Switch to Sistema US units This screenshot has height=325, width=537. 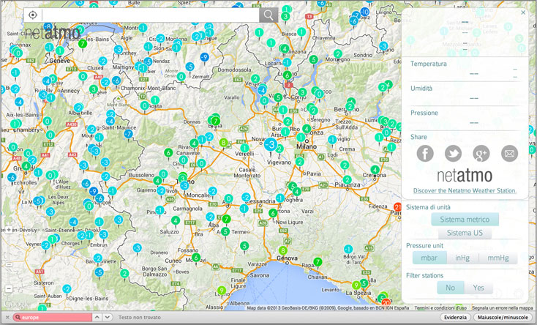pos(465,233)
